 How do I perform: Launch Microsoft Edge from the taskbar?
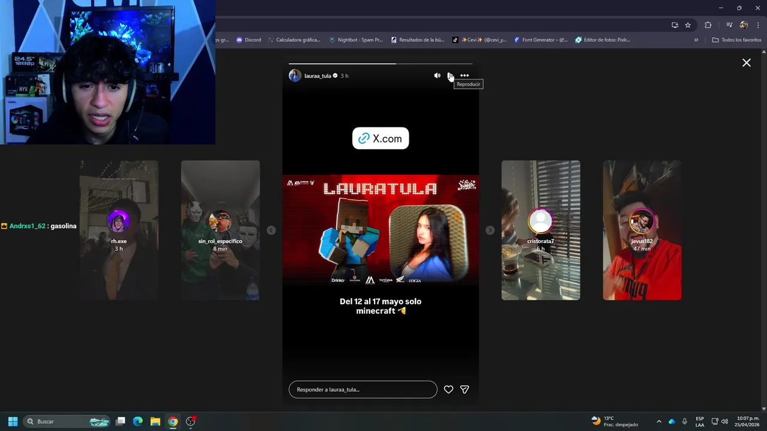click(x=138, y=421)
